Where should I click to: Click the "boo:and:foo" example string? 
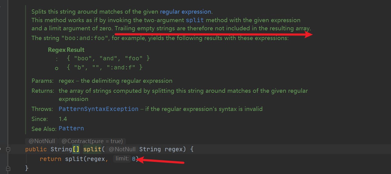pos(85,38)
